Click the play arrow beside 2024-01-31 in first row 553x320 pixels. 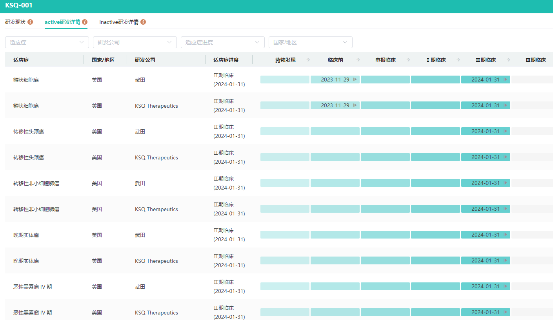pos(505,80)
